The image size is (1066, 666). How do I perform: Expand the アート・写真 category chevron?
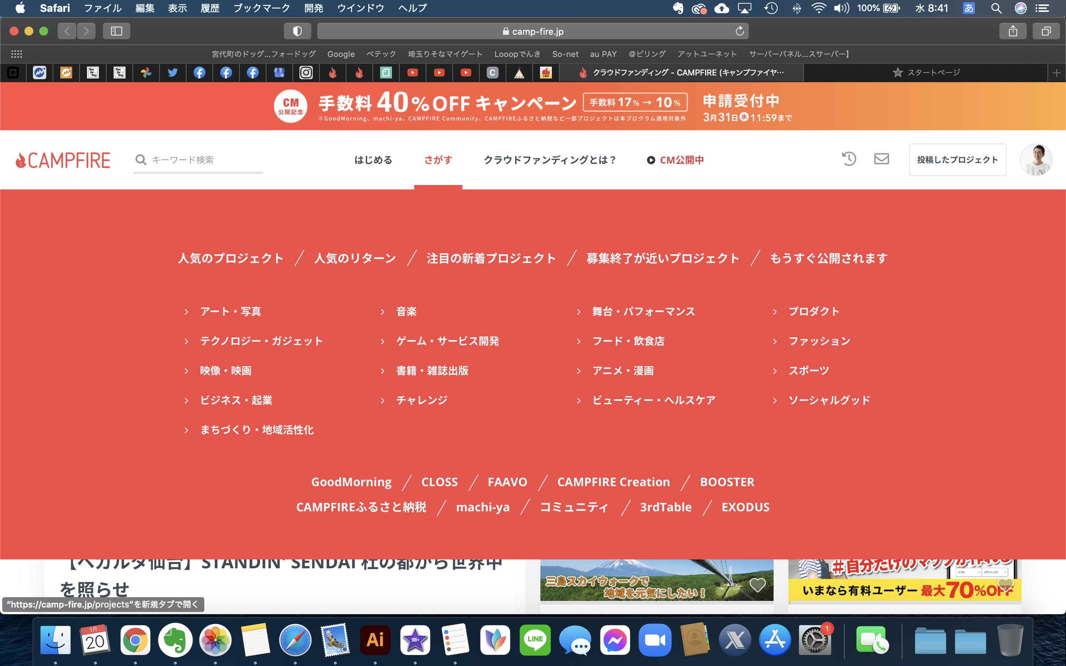click(186, 312)
